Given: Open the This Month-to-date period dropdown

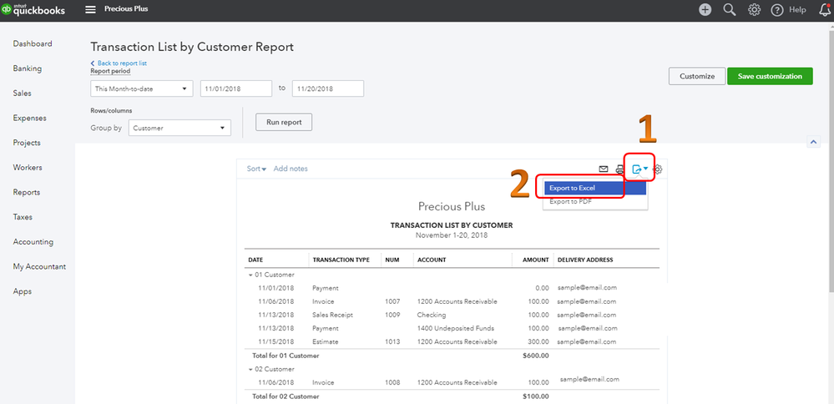Looking at the screenshot, I should coord(141,88).
